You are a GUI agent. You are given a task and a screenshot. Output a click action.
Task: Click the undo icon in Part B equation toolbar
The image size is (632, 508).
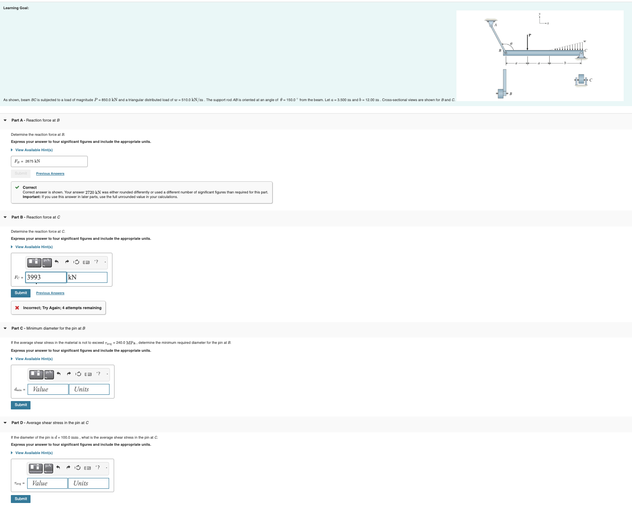(x=56, y=262)
